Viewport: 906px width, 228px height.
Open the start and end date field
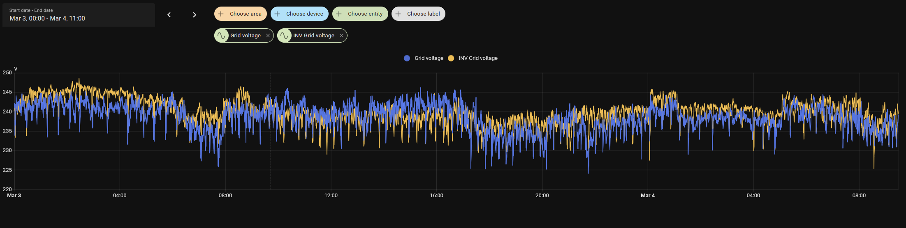[79, 15]
